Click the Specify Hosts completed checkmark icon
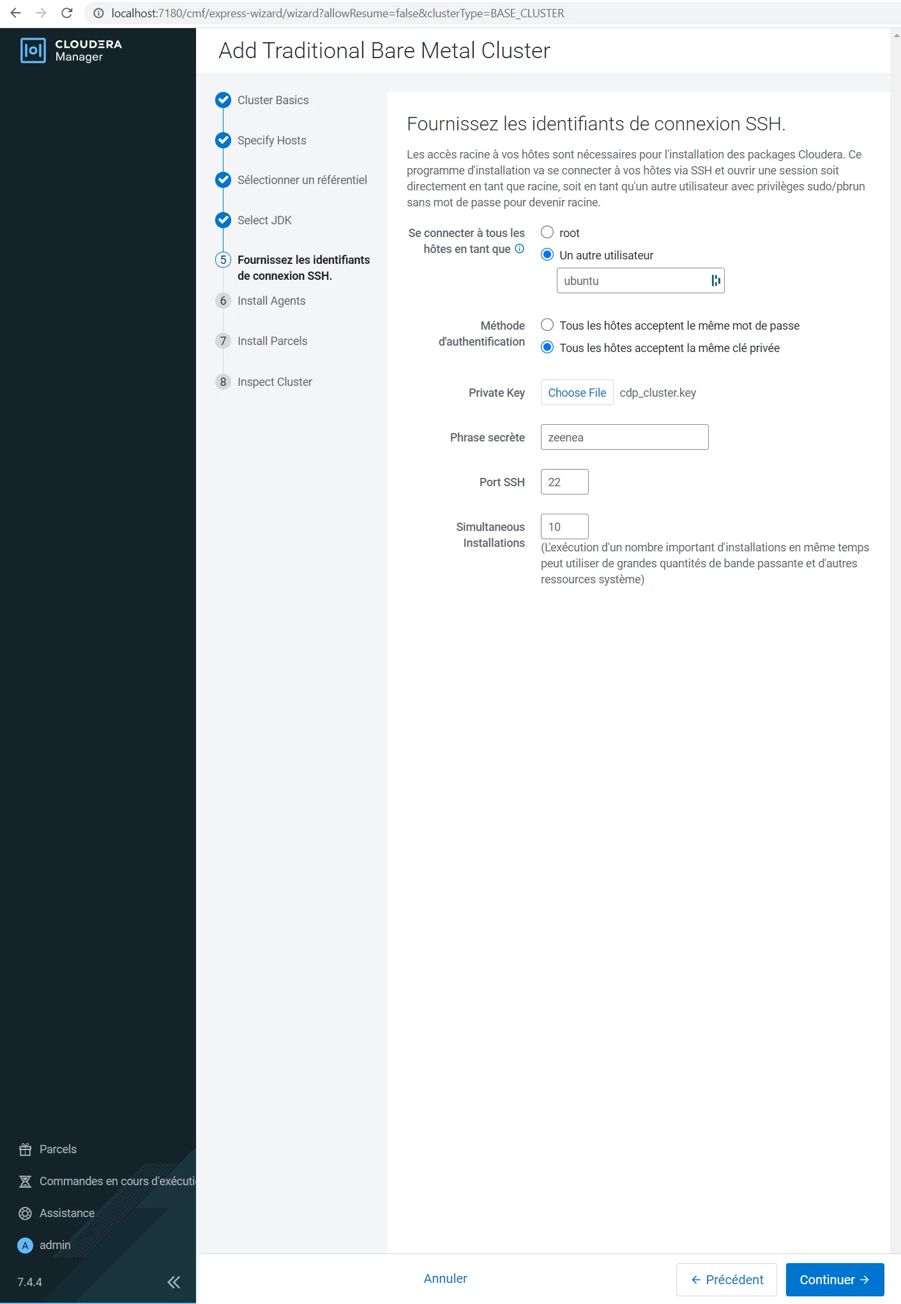The image size is (901, 1304). pos(223,140)
